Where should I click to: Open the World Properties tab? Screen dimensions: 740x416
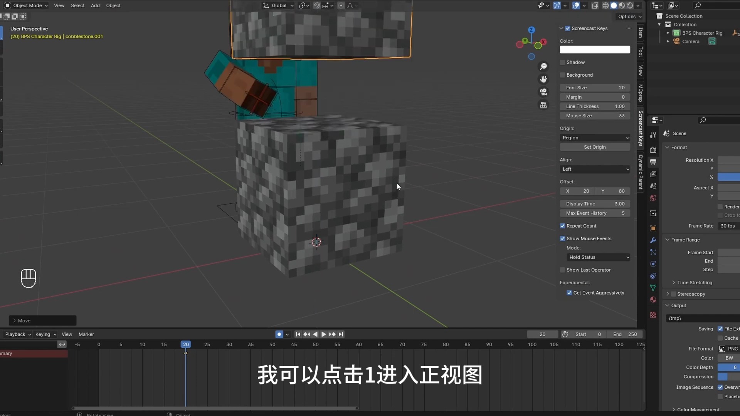click(653, 198)
